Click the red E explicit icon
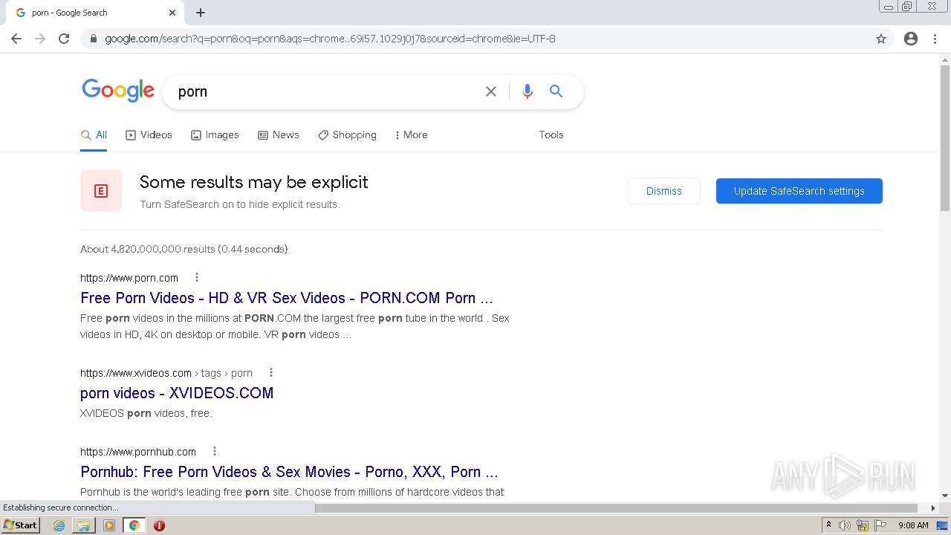Image resolution: width=951 pixels, height=535 pixels. tap(101, 191)
